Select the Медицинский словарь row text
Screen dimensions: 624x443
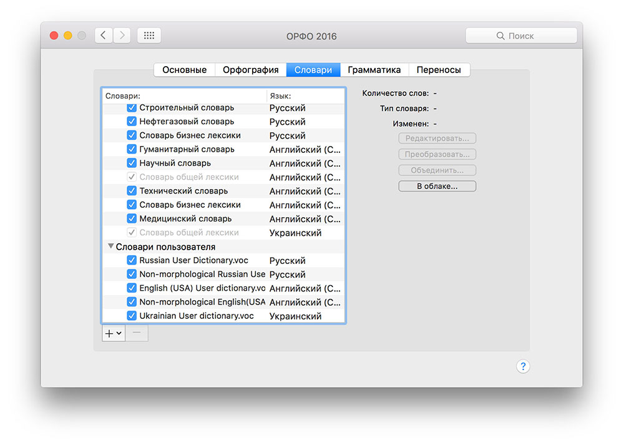tap(185, 218)
